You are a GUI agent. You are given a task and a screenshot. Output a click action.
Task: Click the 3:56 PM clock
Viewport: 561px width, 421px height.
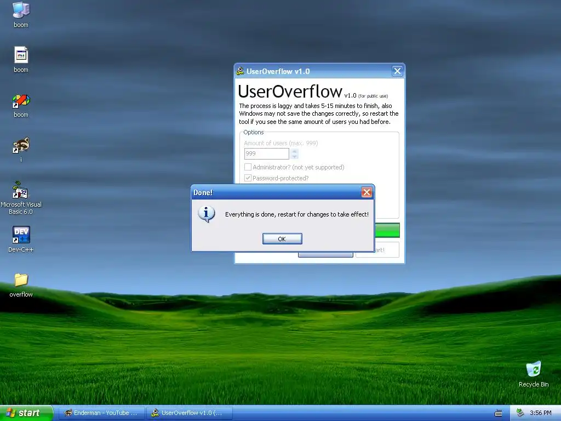(540, 413)
